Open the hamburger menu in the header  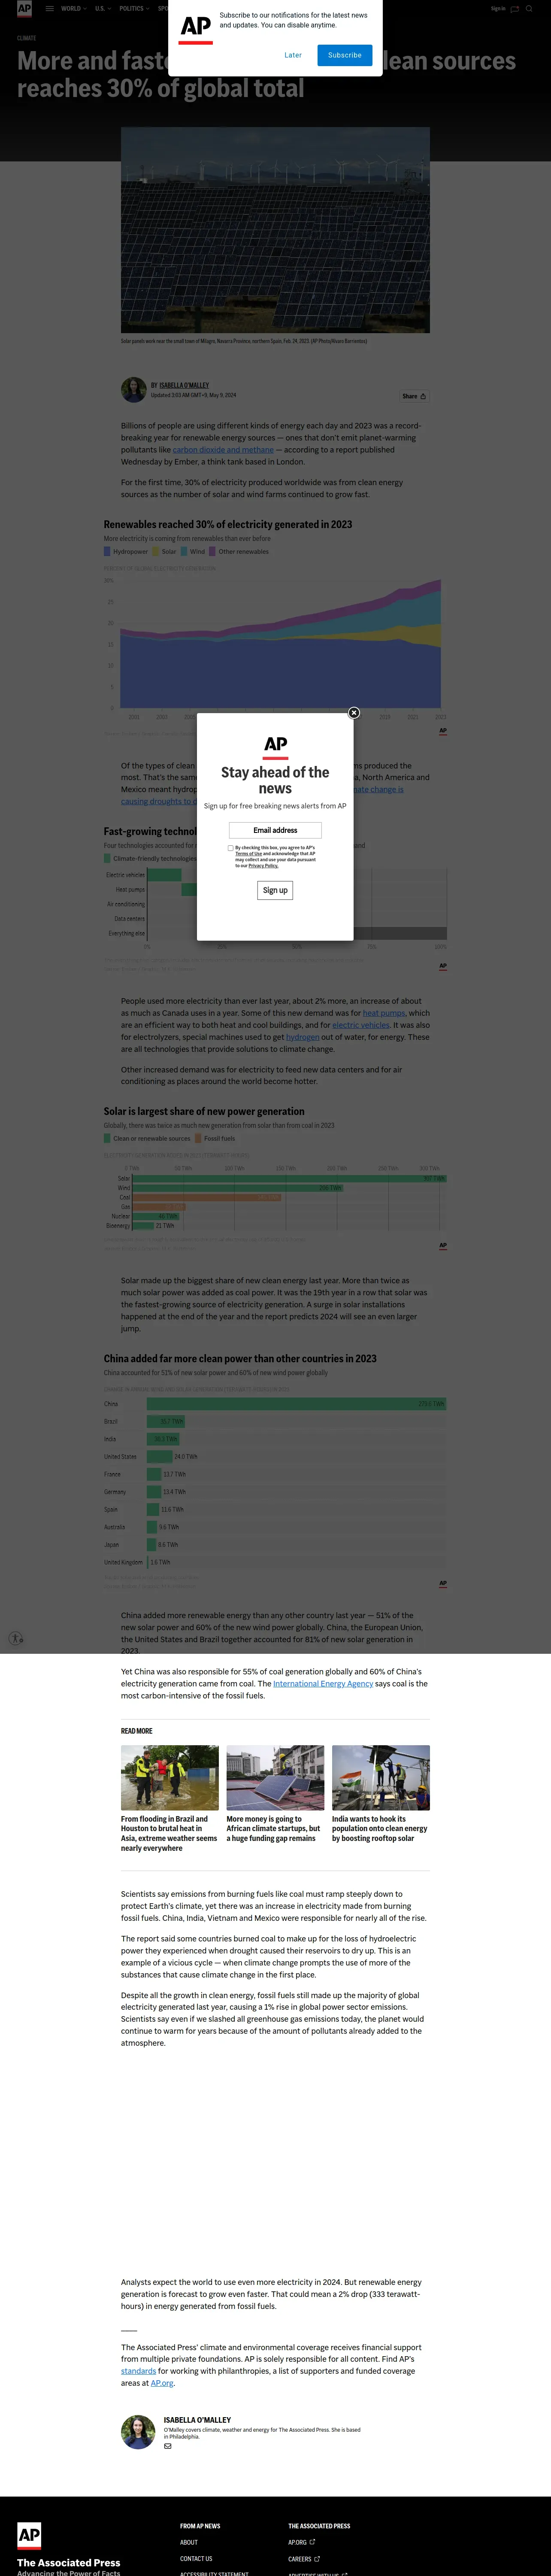[49, 8]
